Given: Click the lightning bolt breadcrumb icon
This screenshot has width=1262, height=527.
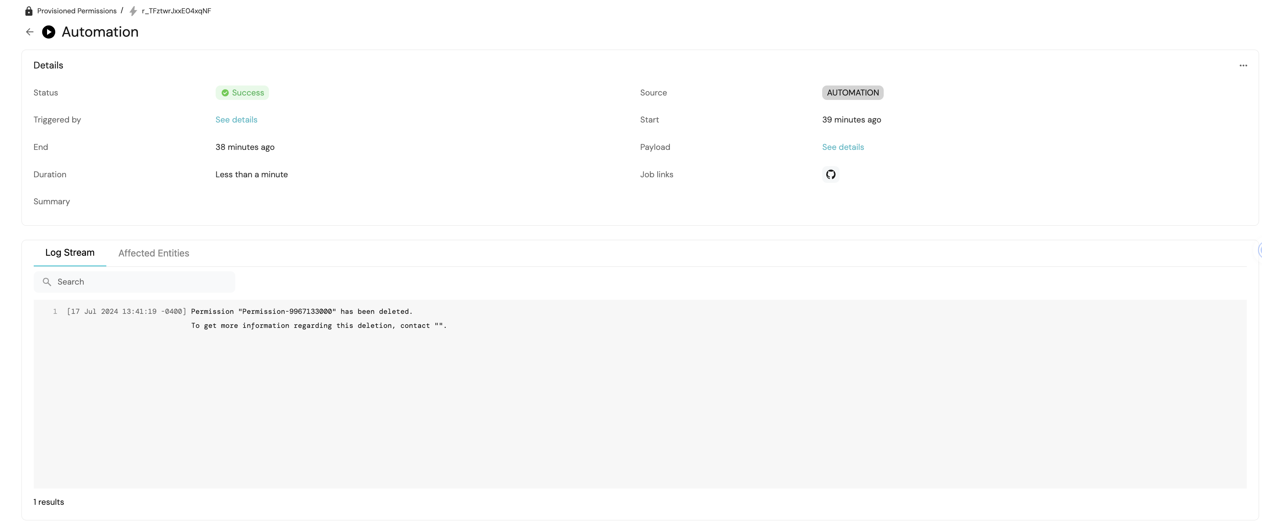Looking at the screenshot, I should pos(133,11).
